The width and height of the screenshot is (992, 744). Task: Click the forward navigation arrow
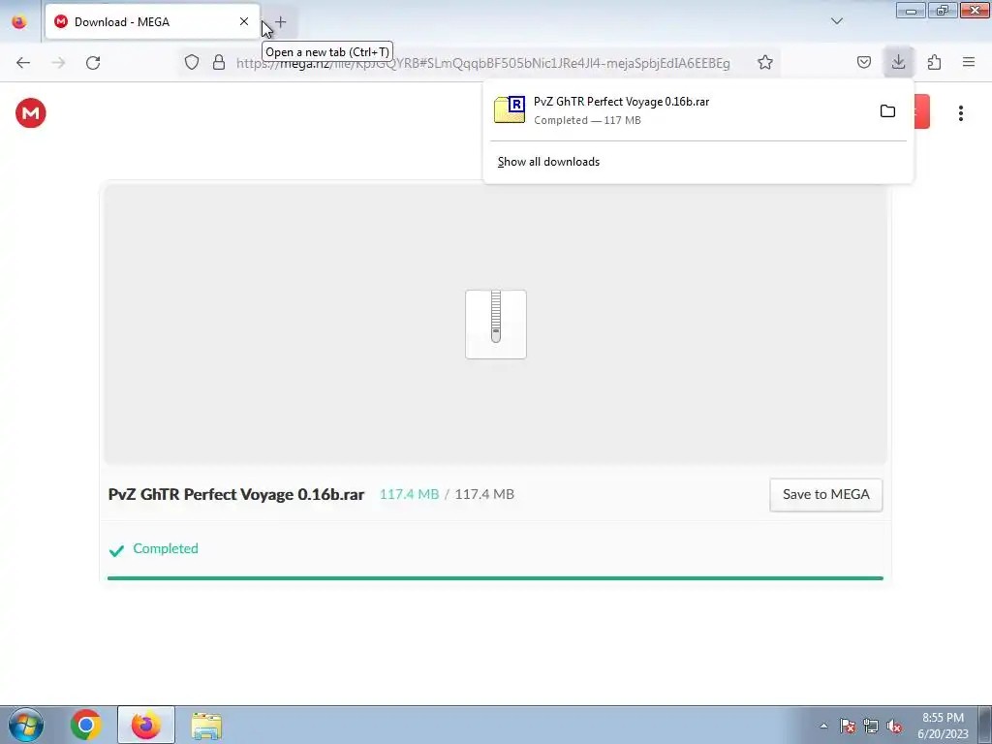(58, 63)
